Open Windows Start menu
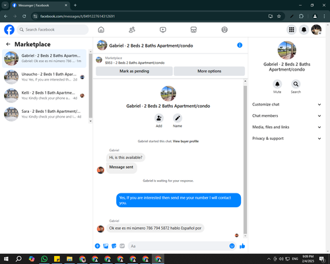330x264 pixels. pyautogui.click(x=6, y=259)
